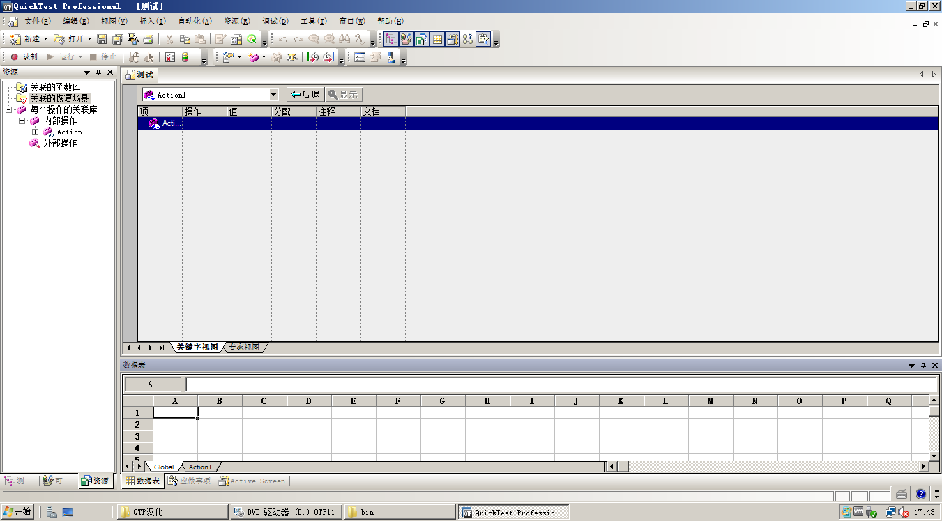The width and height of the screenshot is (942, 521).
Task: Click the Cut (scissors) toolbar icon
Action: click(169, 39)
